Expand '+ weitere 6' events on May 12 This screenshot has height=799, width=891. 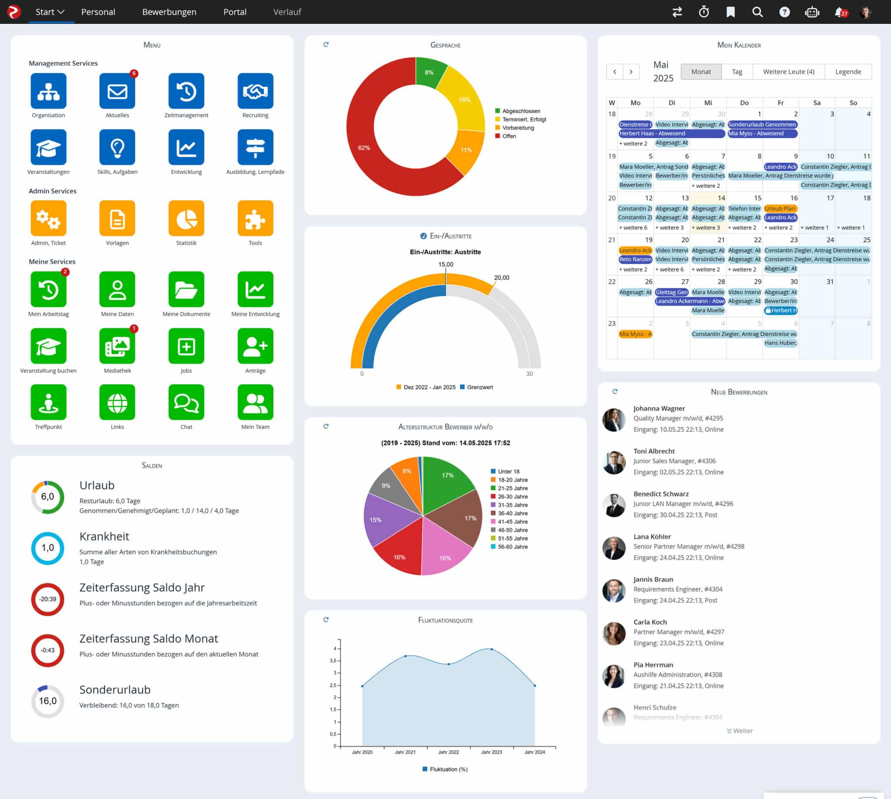[634, 227]
